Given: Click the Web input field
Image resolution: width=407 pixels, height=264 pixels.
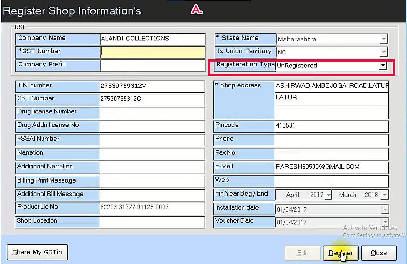Looking at the screenshot, I should tap(332, 181).
